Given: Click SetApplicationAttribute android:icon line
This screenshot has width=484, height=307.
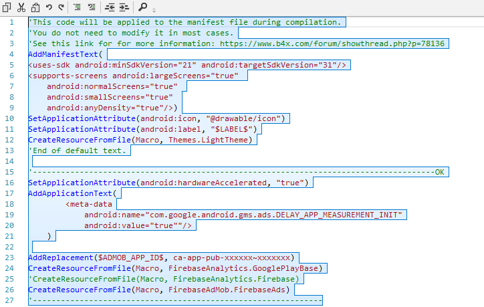Looking at the screenshot, I should tap(156, 118).
